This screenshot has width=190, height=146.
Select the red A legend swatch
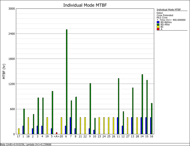(x=158, y=29)
